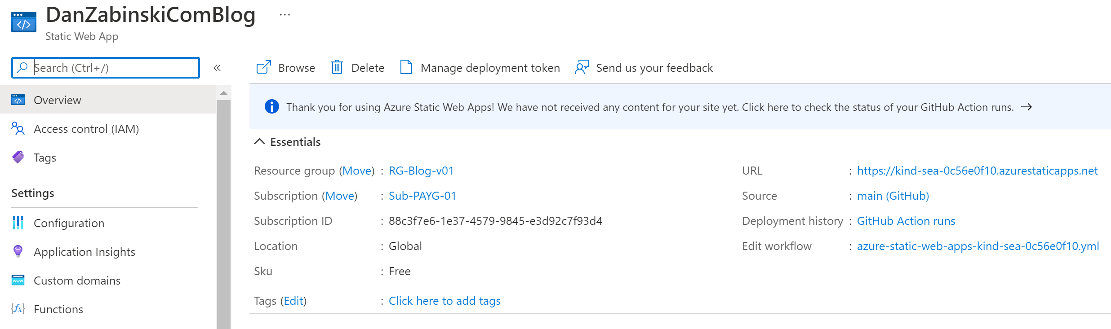Click Edit next to Tags
This screenshot has height=329, width=1111.
tap(293, 301)
